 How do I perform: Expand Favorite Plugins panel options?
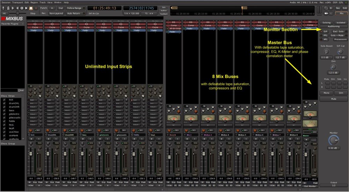pos(23,24)
